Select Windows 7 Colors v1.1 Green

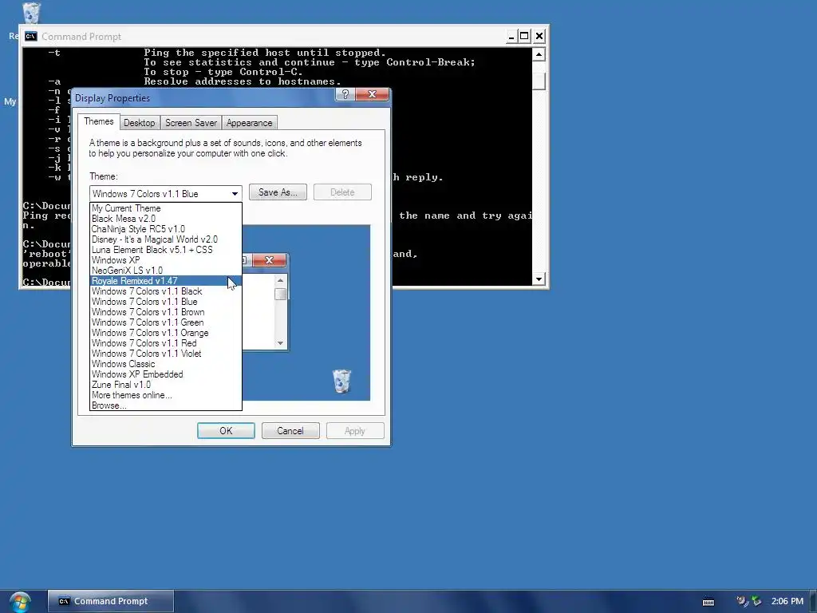click(166, 322)
